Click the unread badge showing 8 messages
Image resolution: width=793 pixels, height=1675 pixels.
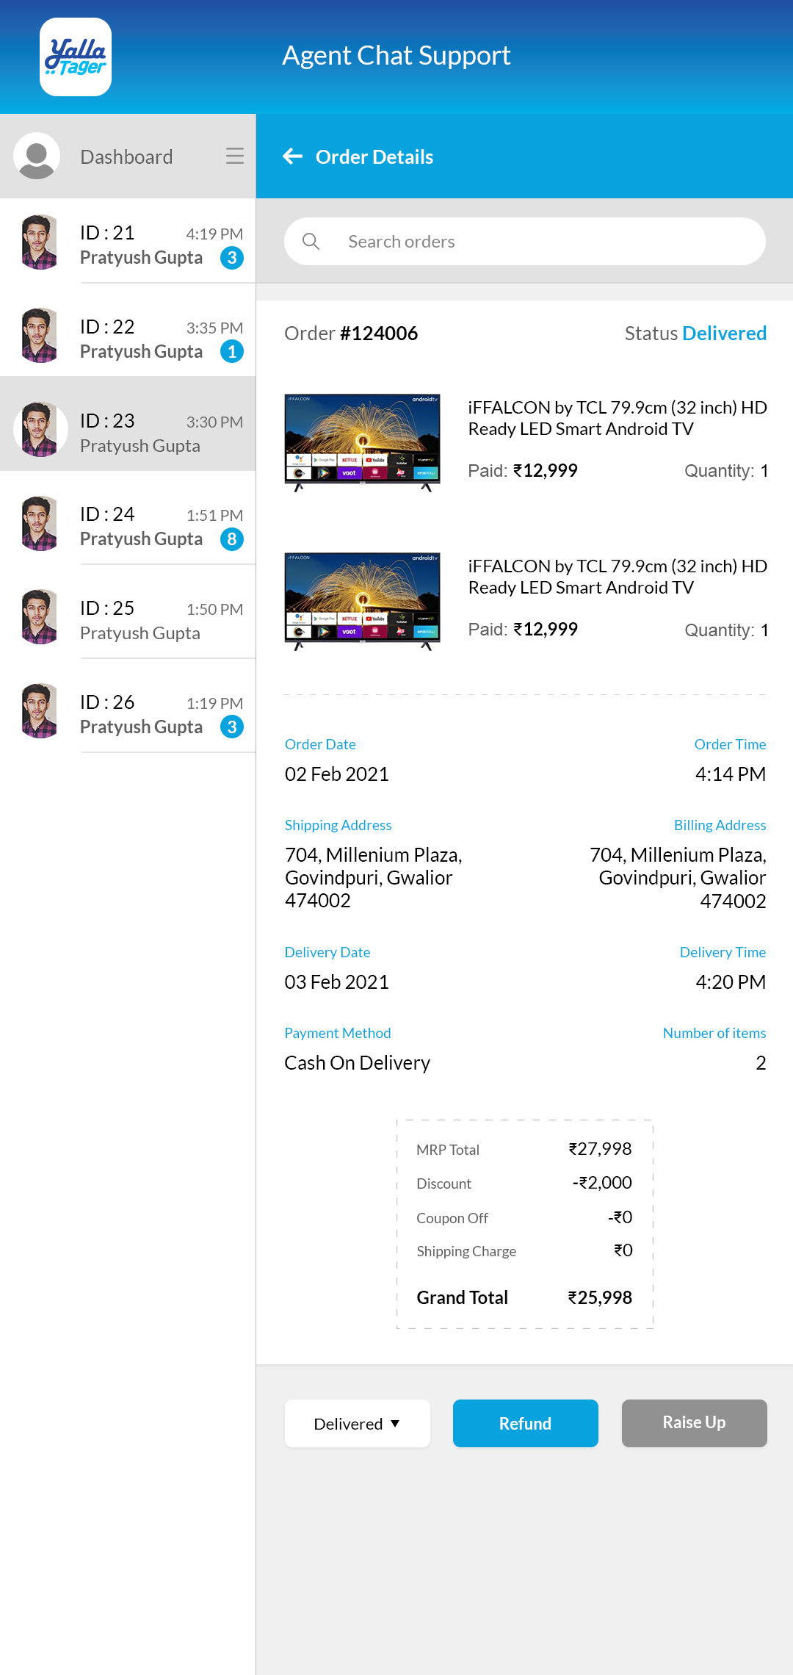point(232,539)
